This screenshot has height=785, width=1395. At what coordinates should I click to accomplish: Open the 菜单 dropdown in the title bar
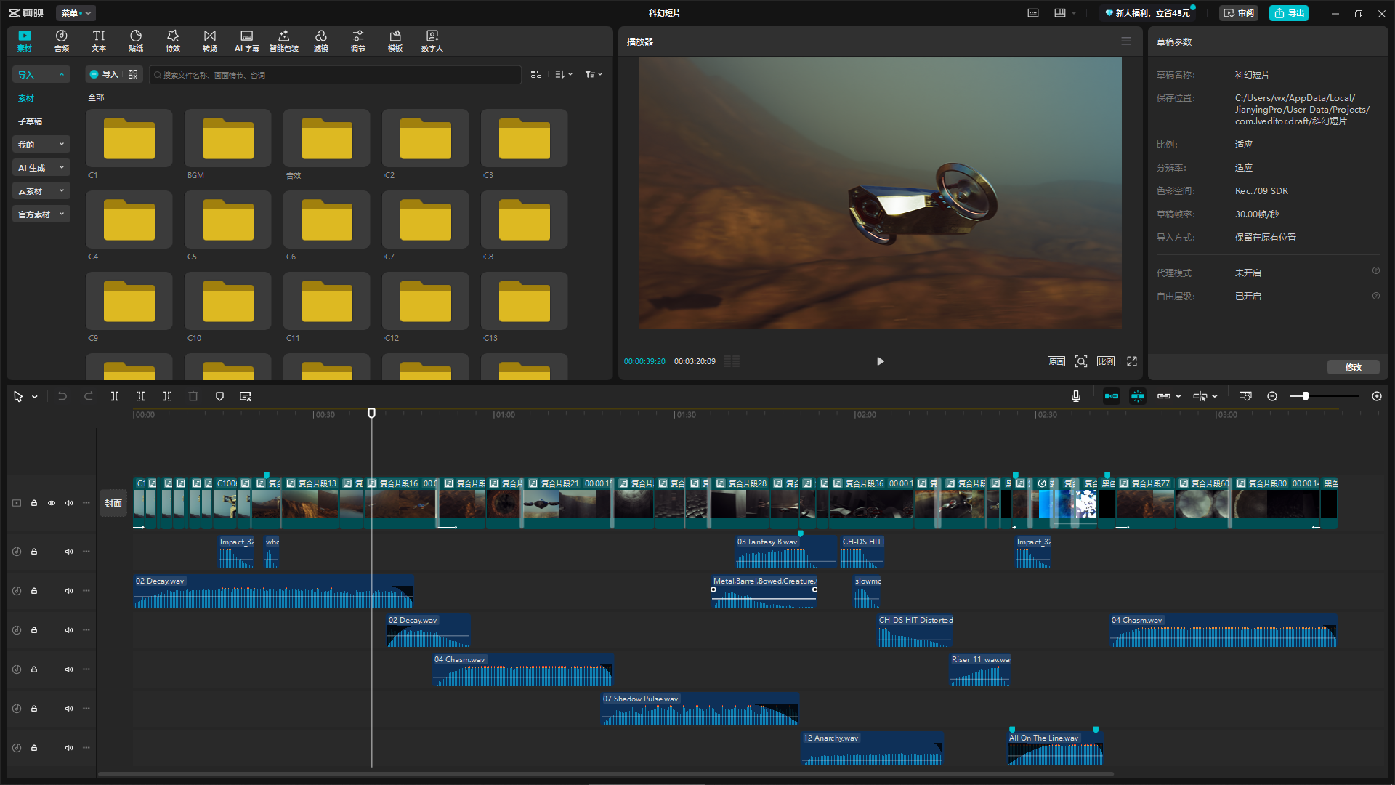(76, 13)
